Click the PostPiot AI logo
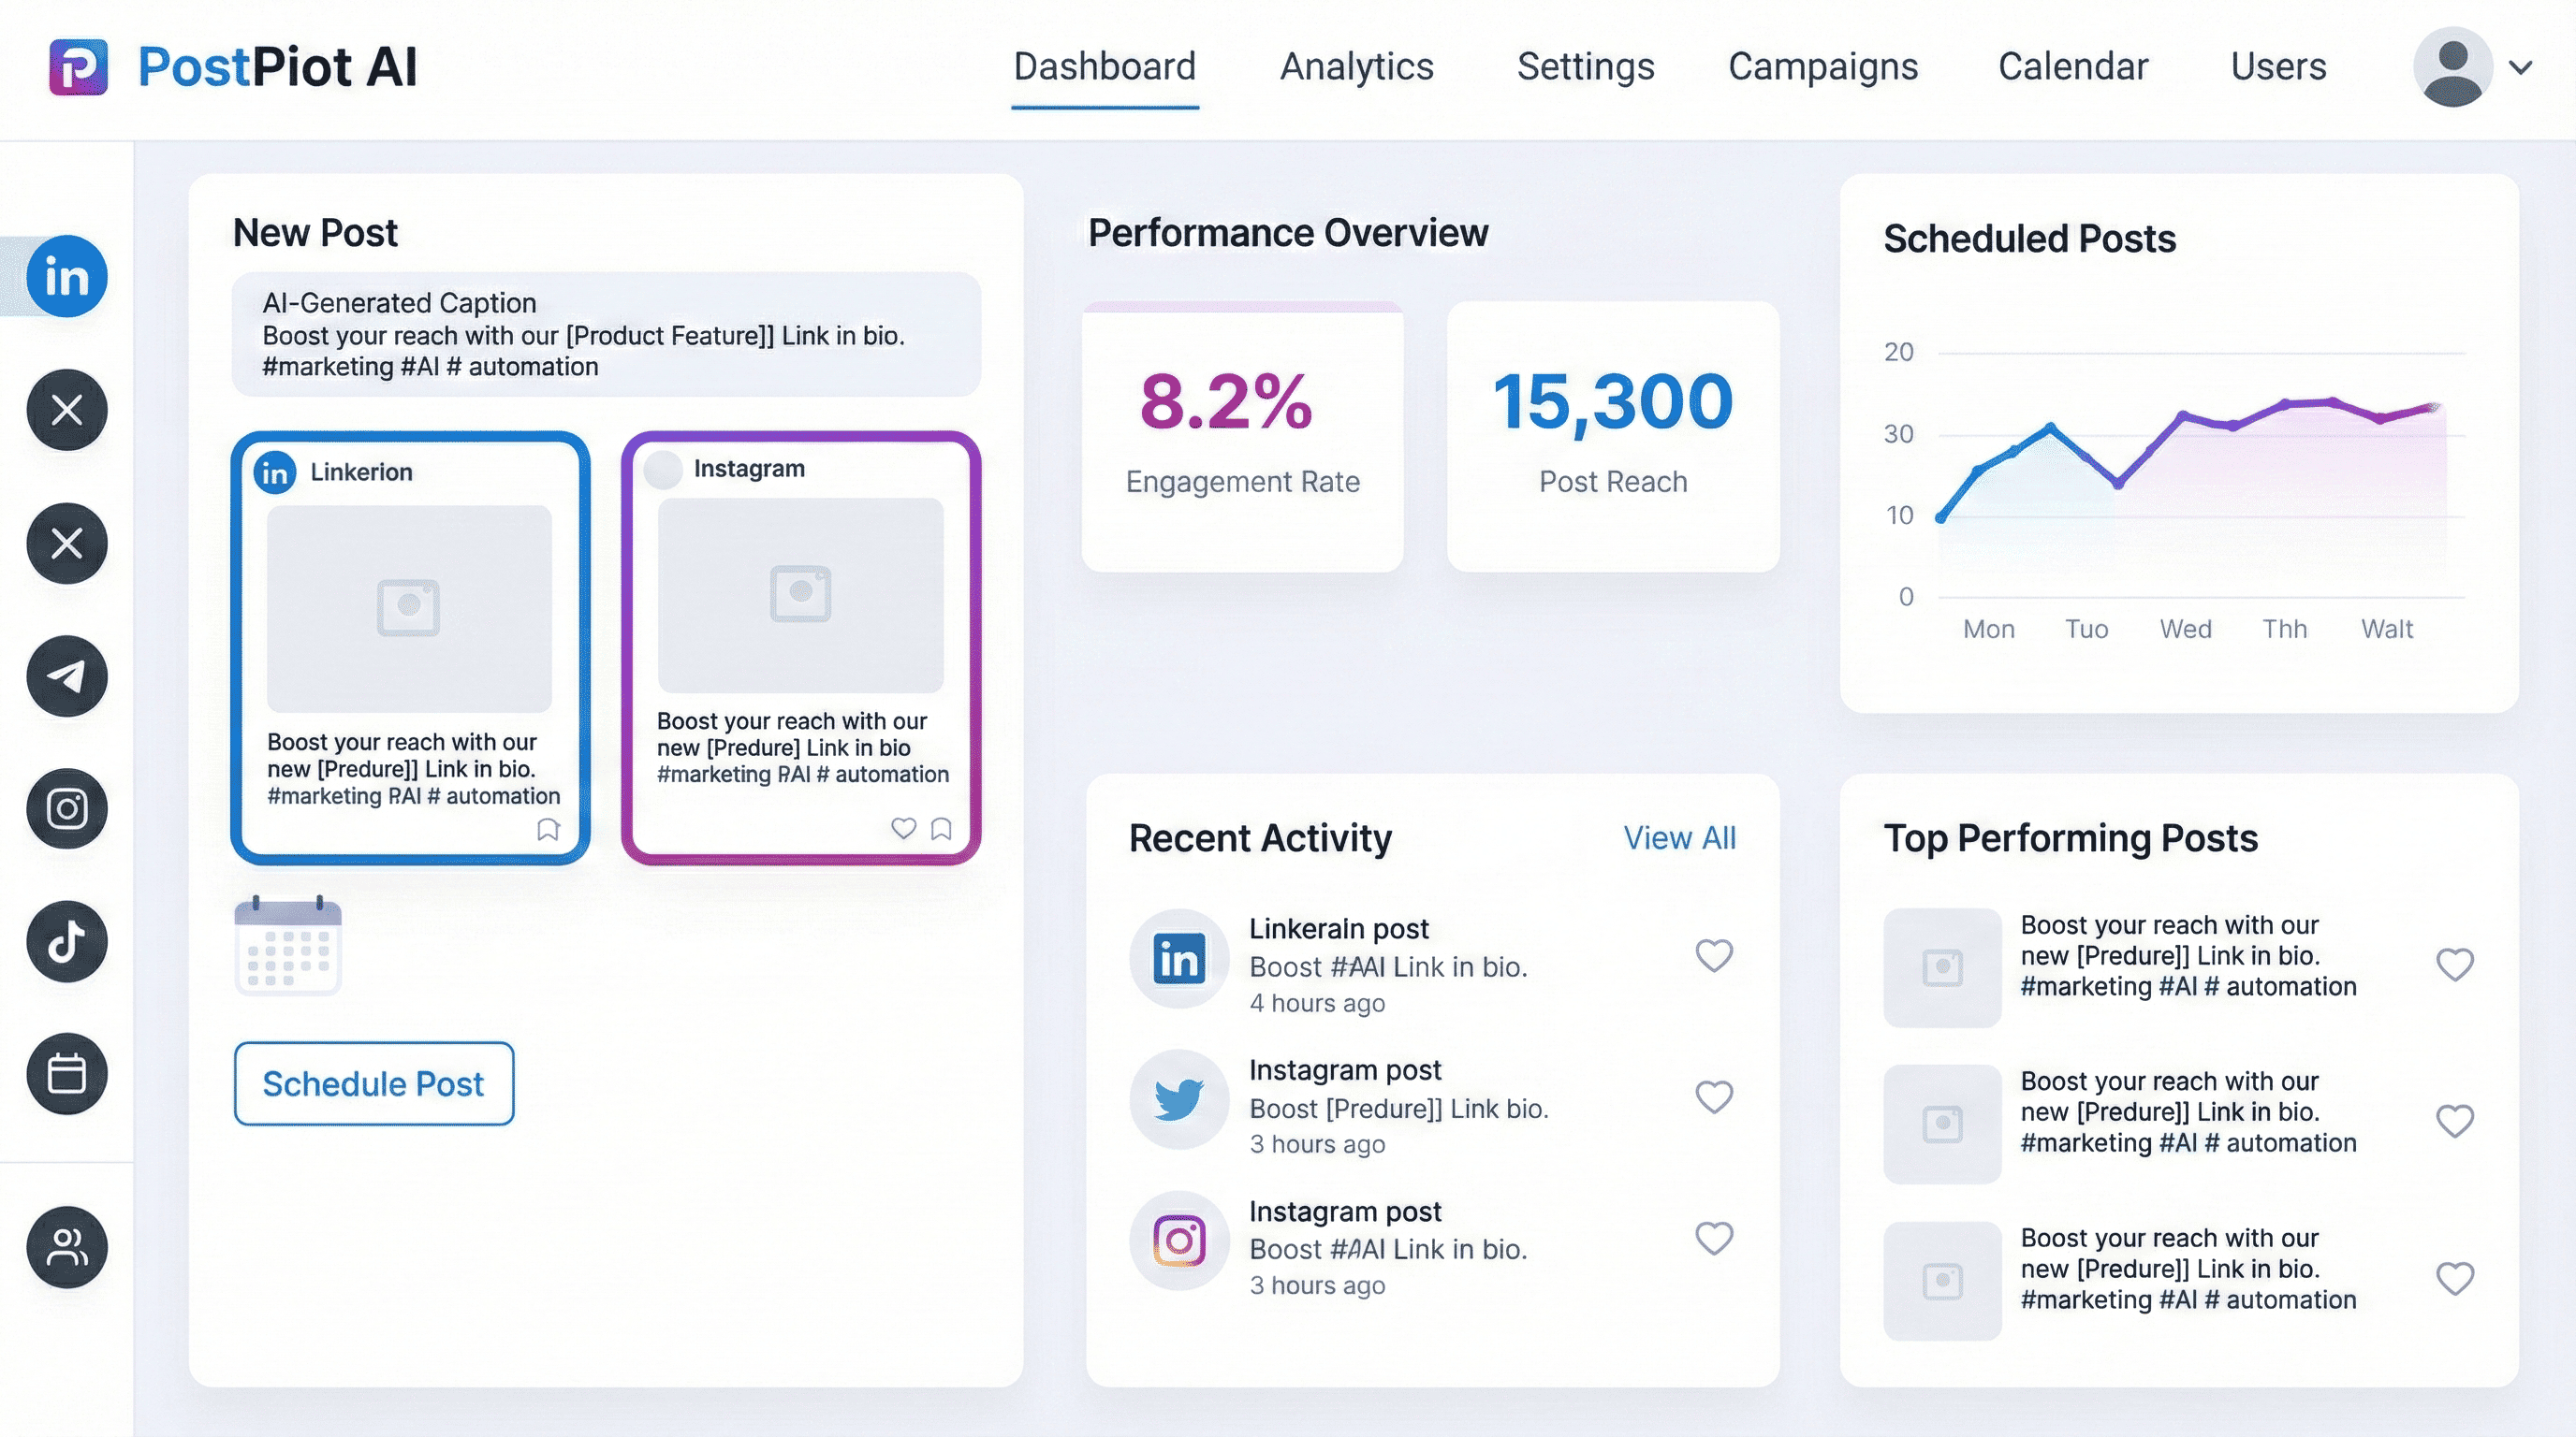 [x=78, y=67]
